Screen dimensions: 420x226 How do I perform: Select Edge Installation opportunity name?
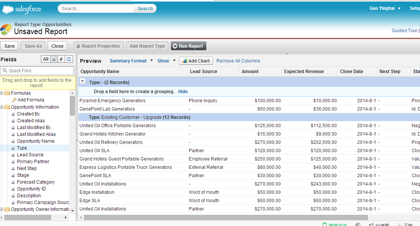click(x=97, y=192)
